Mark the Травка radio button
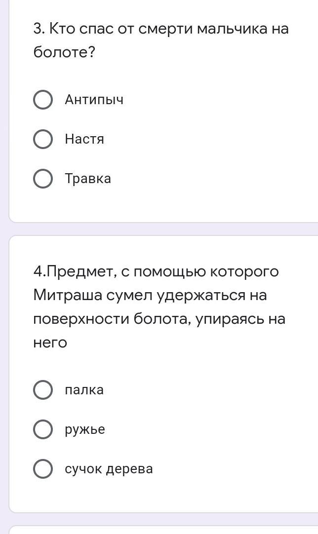Viewport: 318px width, 534px height. pos(43,179)
